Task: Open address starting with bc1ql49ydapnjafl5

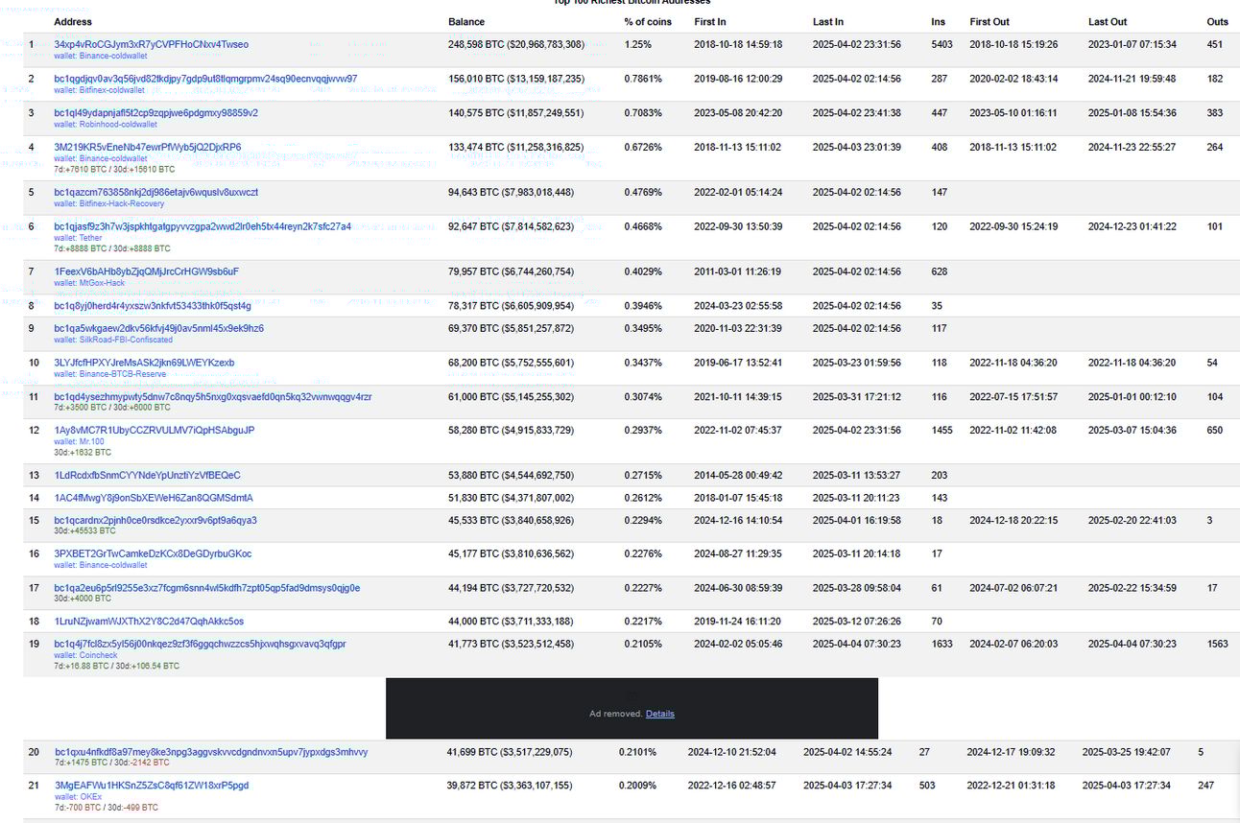Action: (x=155, y=112)
